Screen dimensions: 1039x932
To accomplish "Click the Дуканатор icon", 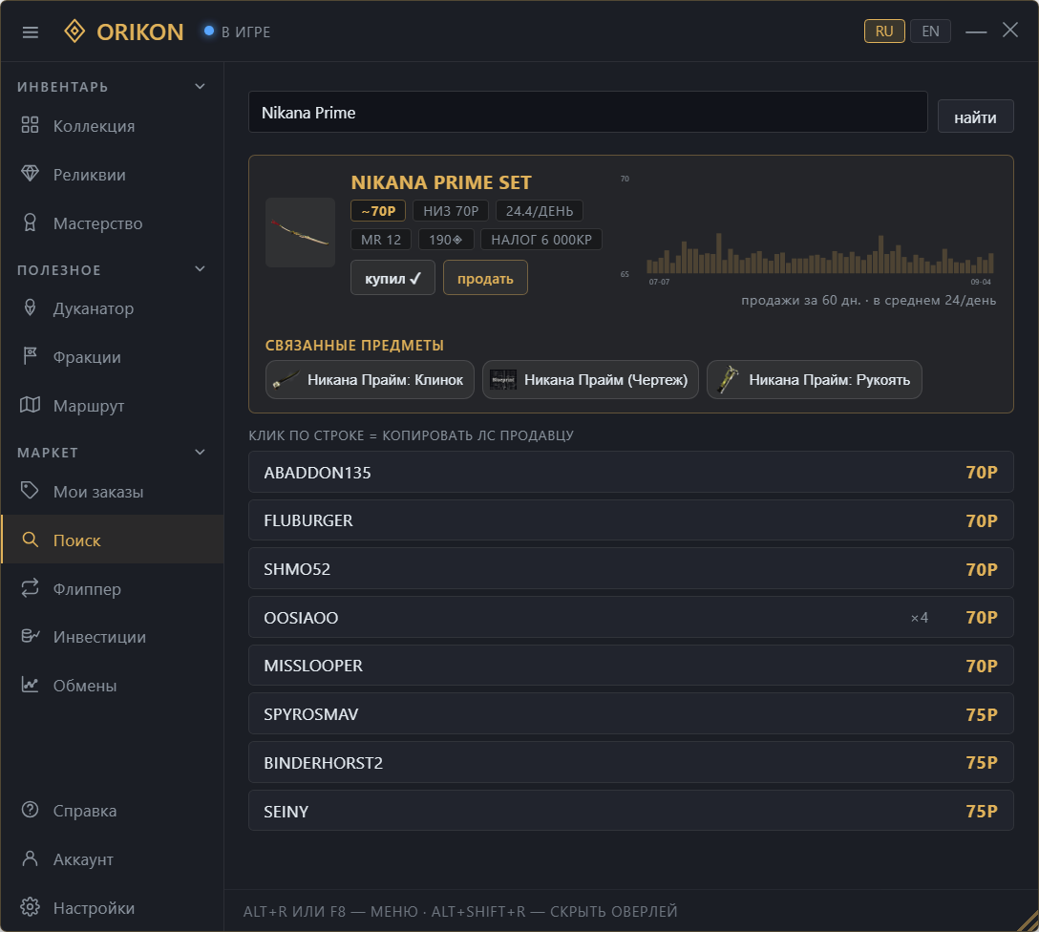I will click(x=30, y=307).
